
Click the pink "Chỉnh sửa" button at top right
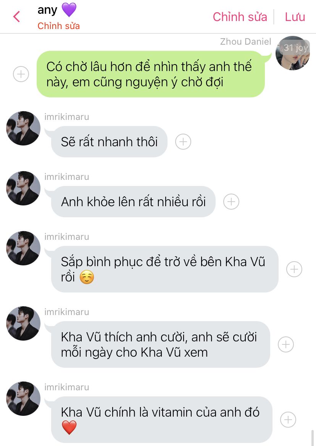point(240,17)
